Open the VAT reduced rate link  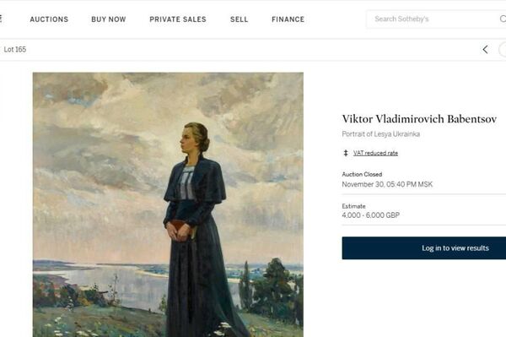point(375,153)
